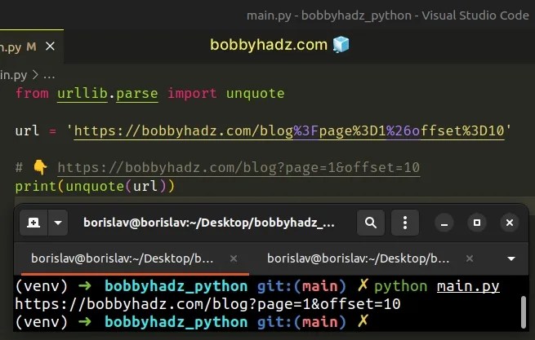
Task: Click the bobbyhadz.com title text
Action: [x=269, y=45]
